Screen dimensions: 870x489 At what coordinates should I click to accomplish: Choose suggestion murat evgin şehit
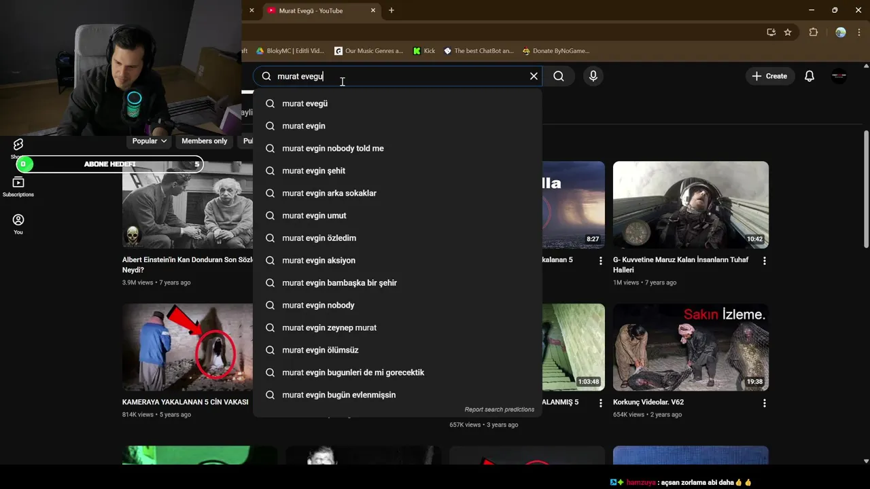point(398,170)
